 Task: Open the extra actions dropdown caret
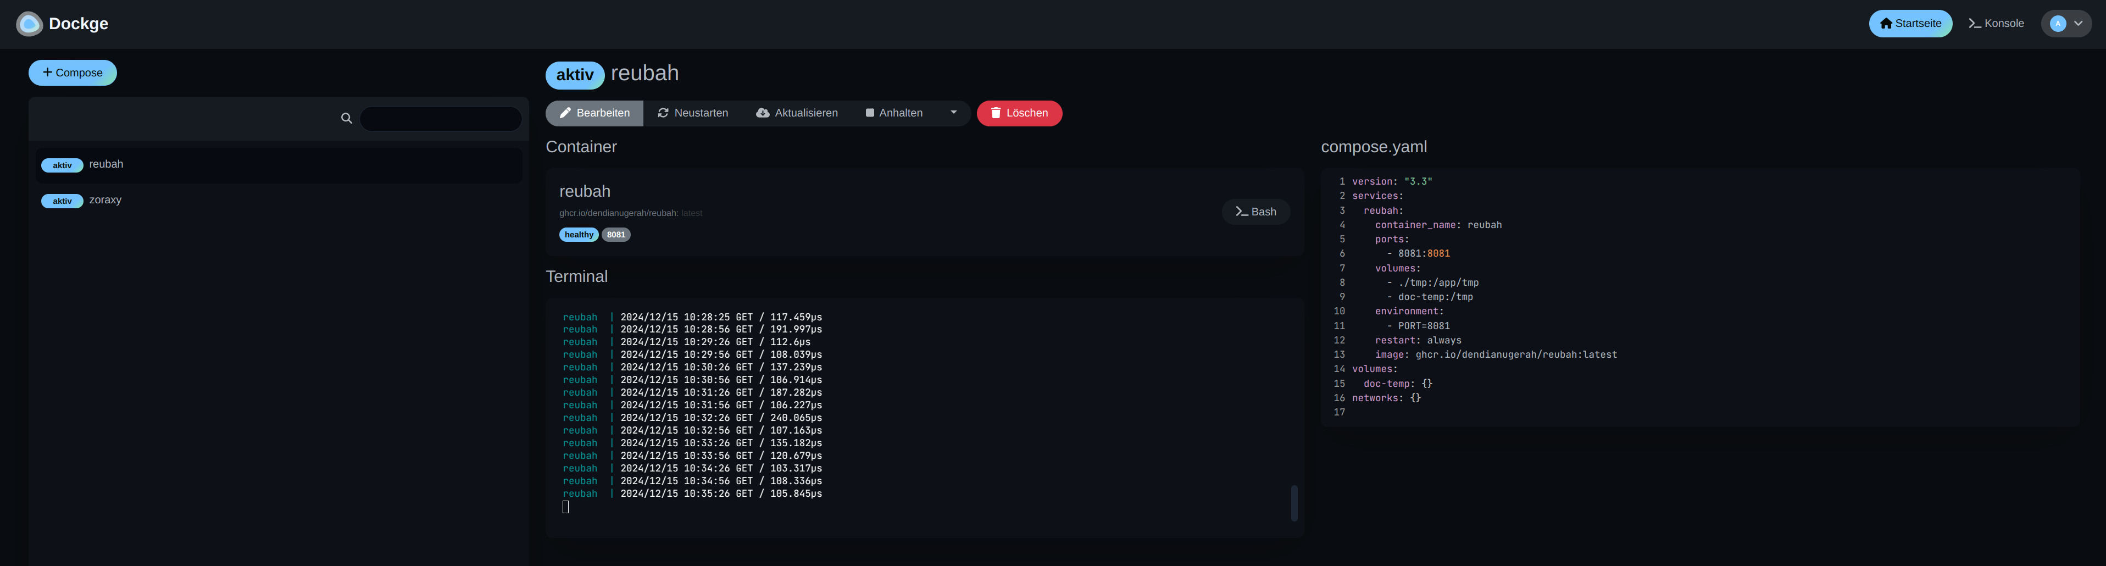click(953, 113)
